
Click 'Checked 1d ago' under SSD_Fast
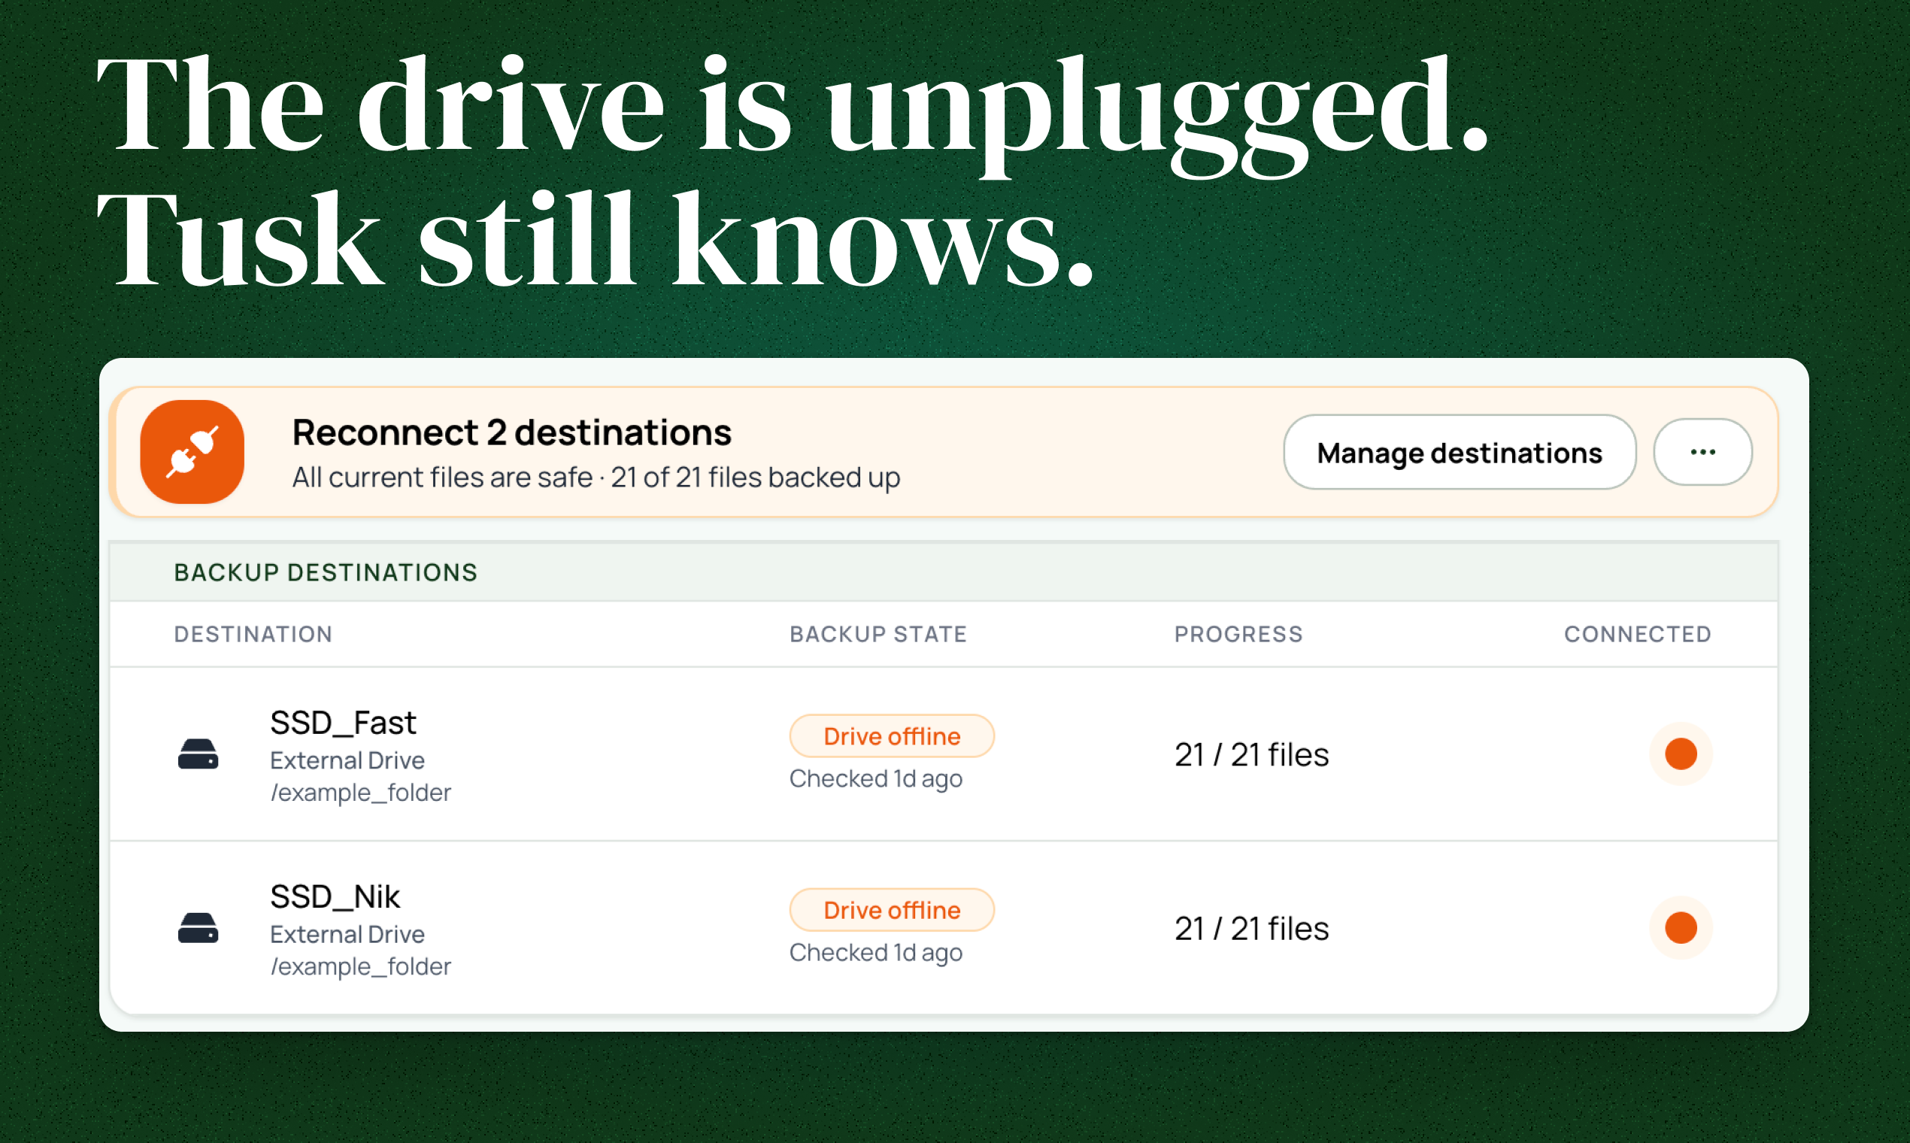click(876, 780)
